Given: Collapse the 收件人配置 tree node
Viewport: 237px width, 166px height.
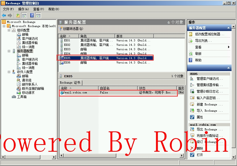Looking at the screenshot, I should [9, 72].
